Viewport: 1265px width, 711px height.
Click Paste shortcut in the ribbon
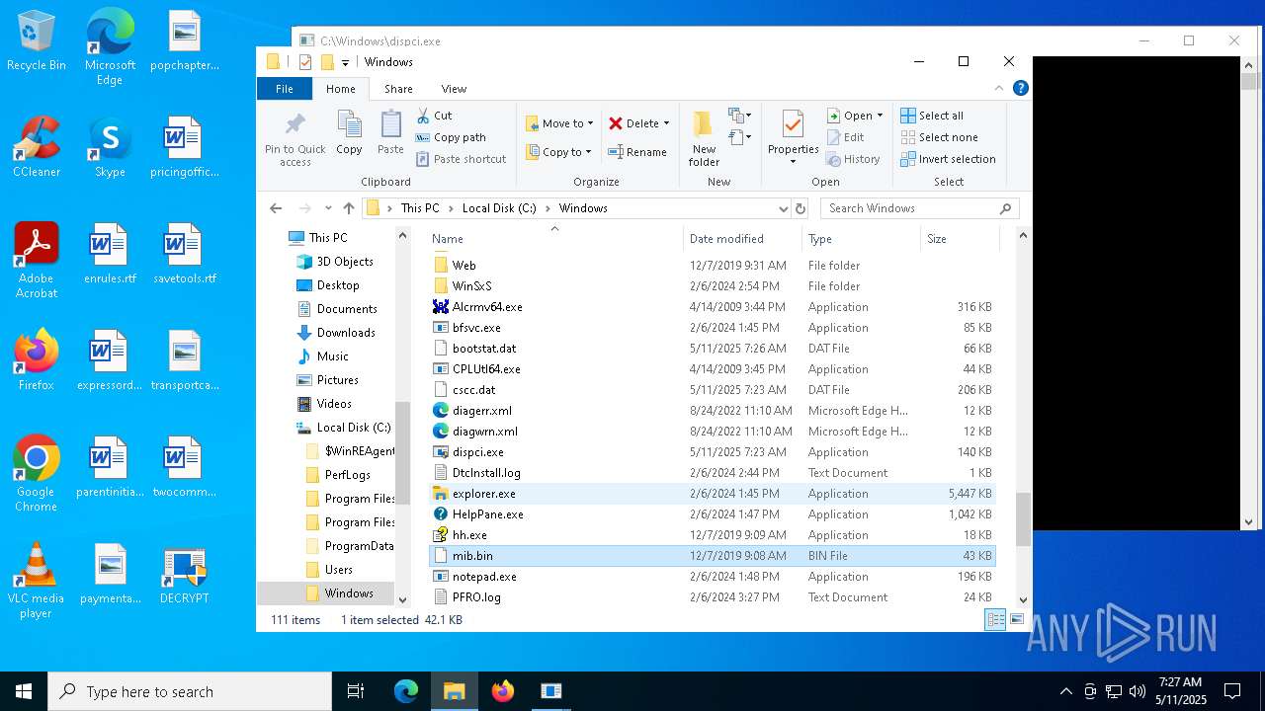click(461, 159)
